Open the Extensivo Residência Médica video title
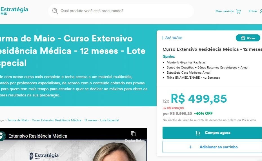 tap(38, 136)
